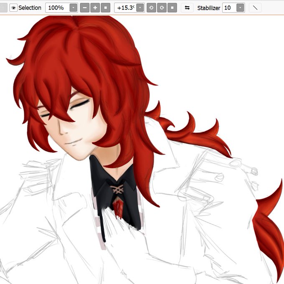Zoom in with the plus button
Viewport: 284px width, 284px height.
tap(95, 8)
